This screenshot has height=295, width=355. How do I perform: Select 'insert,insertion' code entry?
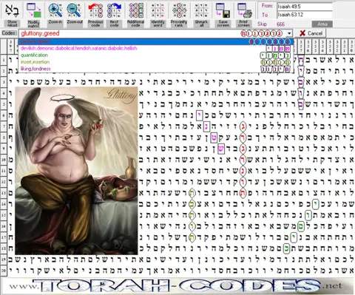click(156, 62)
